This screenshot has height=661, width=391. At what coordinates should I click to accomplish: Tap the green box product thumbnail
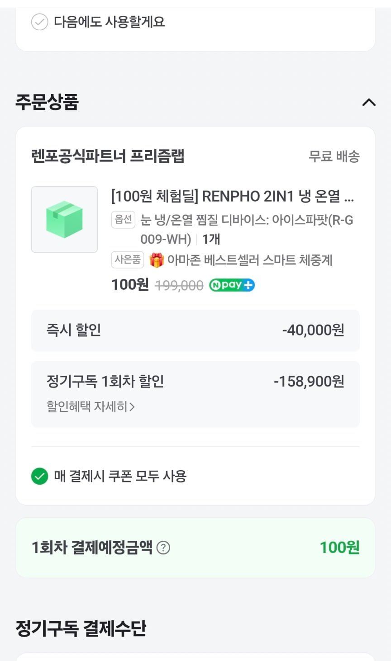(x=64, y=219)
